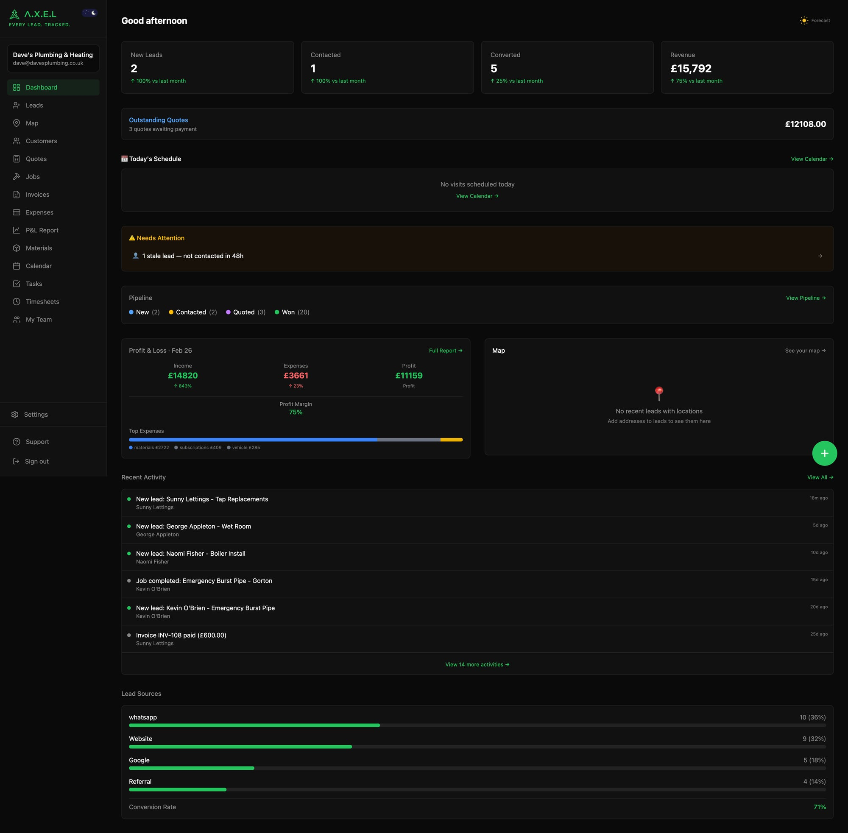
Task: Click the Forecast sun icon top right
Action: [804, 20]
